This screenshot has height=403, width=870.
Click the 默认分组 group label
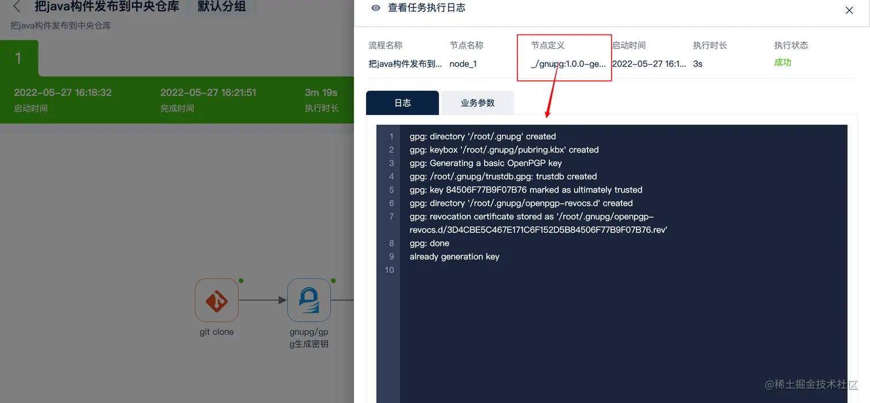(x=222, y=7)
